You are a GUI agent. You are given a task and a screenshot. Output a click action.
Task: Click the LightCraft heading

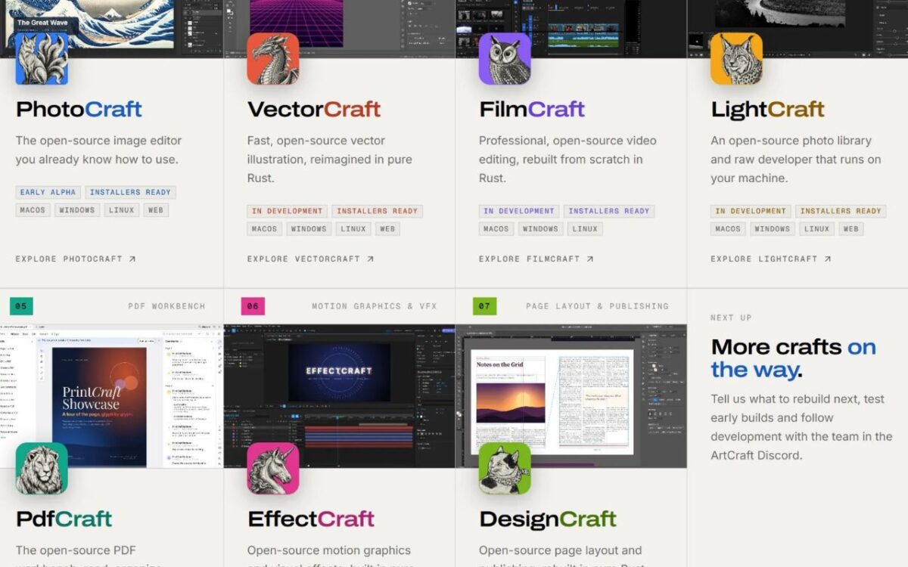point(767,110)
